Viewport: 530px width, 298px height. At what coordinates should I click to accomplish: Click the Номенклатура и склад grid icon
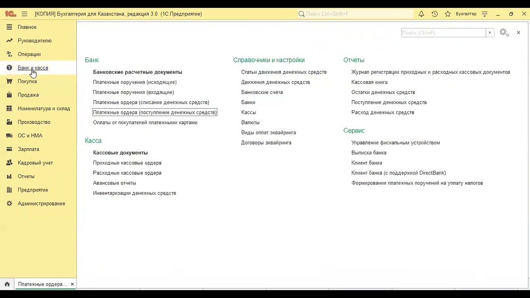click(x=9, y=108)
